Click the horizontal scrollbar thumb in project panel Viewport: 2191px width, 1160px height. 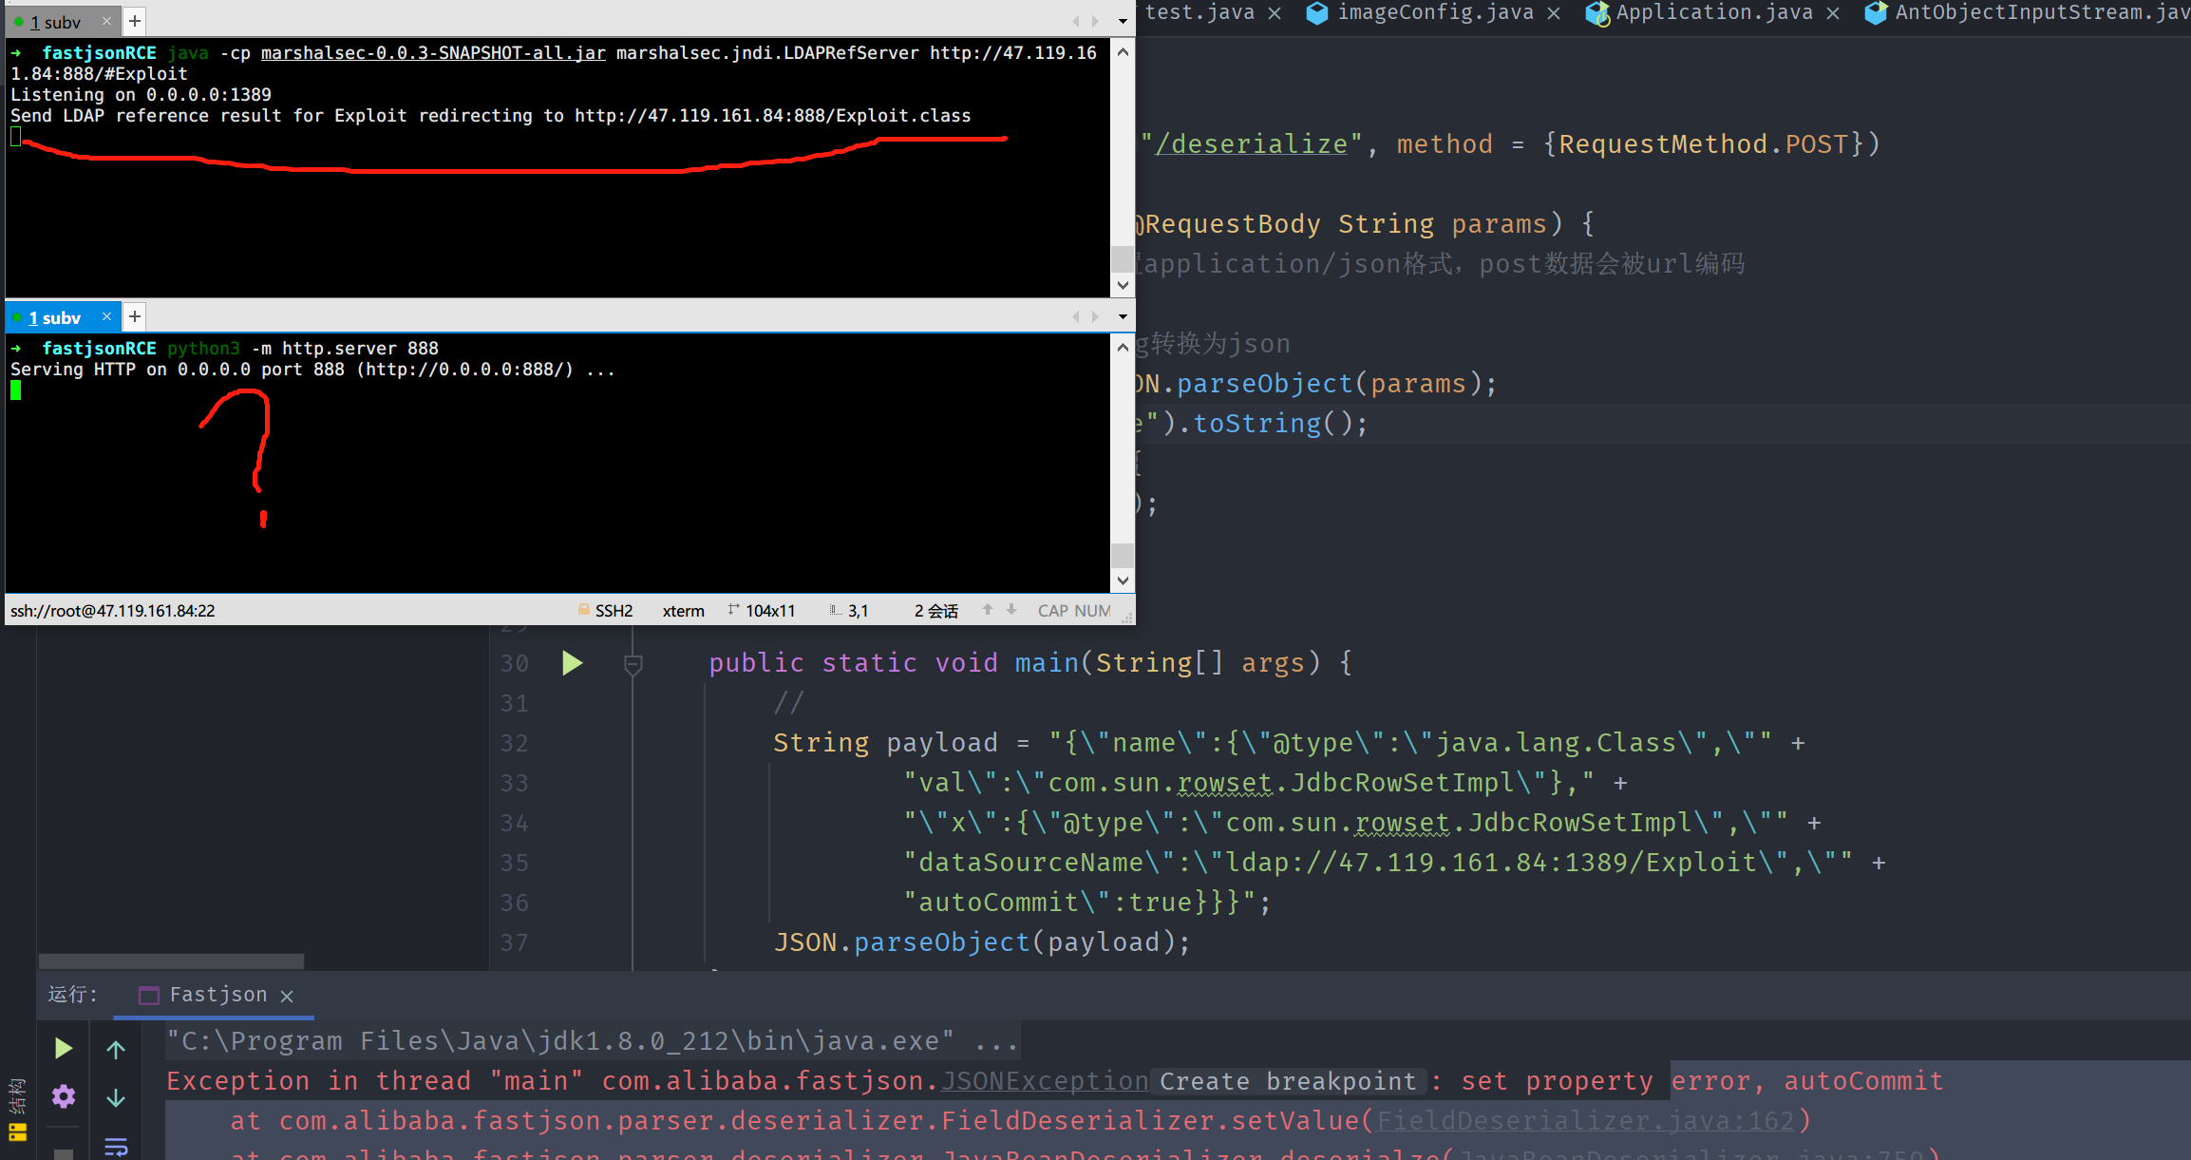171,960
